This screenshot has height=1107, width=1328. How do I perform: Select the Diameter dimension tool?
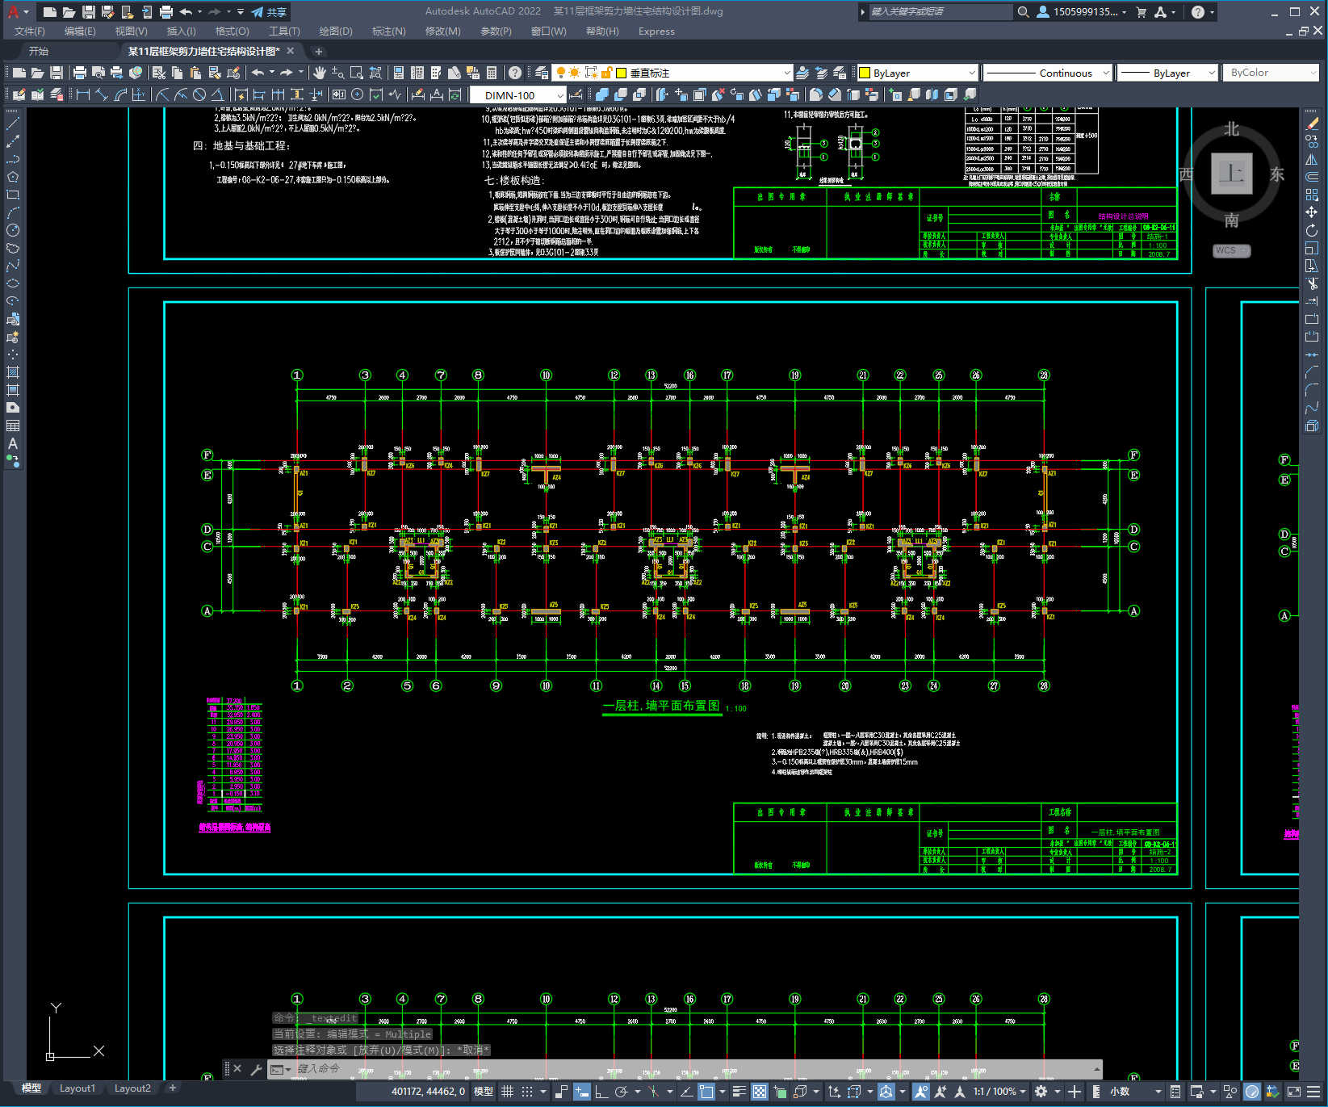[199, 94]
